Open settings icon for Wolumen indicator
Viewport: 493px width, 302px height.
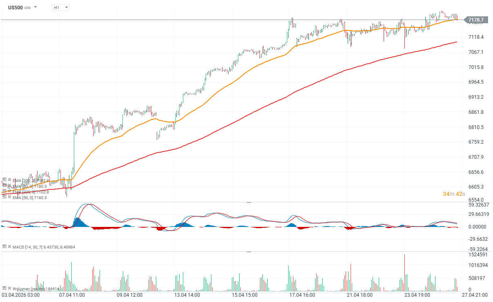(x=4, y=288)
